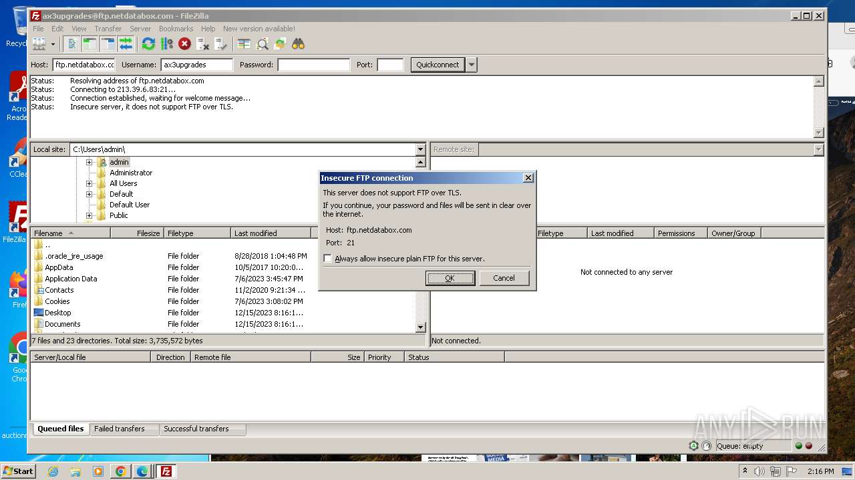Screen dimensions: 855x480
Task: Click the Username input field
Action: [197, 65]
